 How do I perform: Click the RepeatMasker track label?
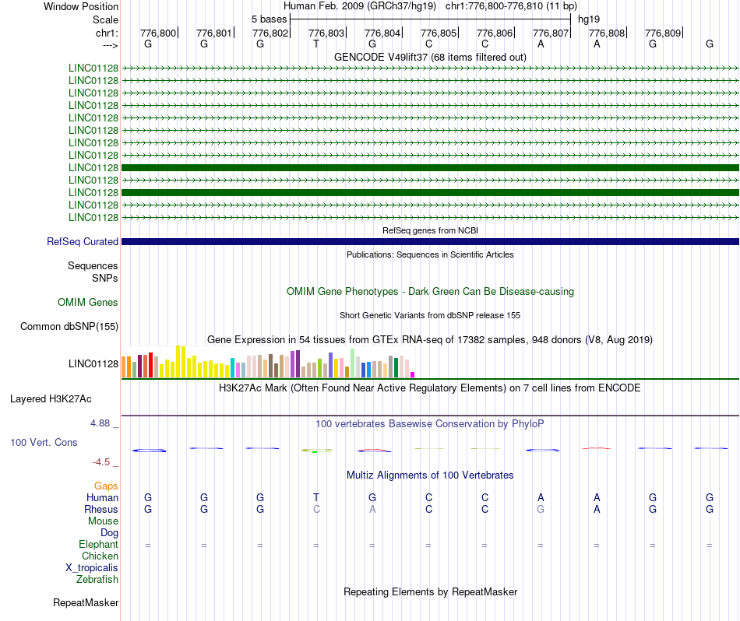[86, 602]
